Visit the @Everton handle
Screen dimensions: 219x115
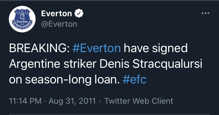pyautogui.click(x=59, y=24)
